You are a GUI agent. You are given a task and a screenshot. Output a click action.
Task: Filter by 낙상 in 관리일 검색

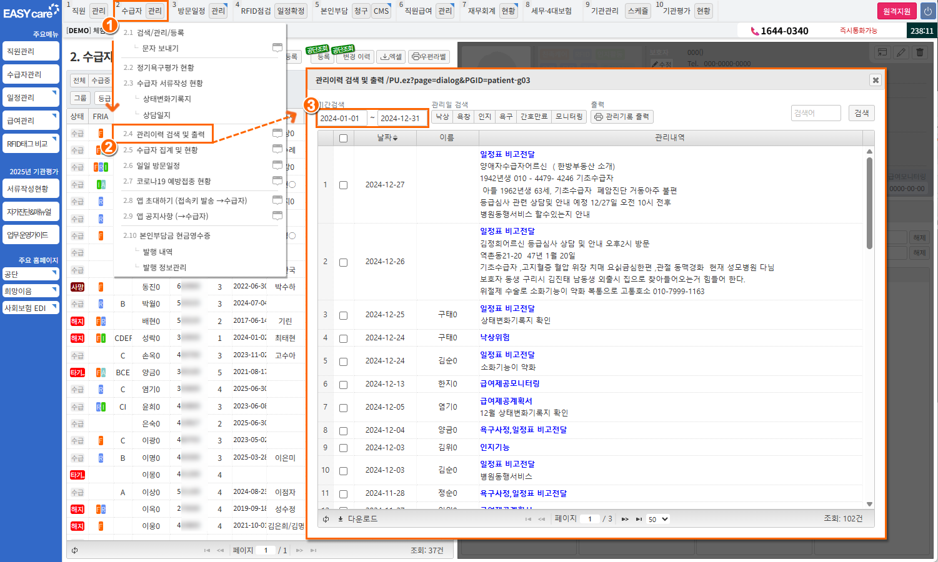[x=442, y=117]
